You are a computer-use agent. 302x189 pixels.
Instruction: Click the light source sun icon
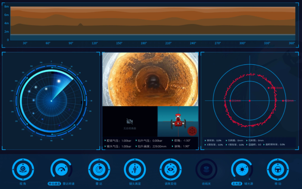pyautogui.click(x=242, y=170)
